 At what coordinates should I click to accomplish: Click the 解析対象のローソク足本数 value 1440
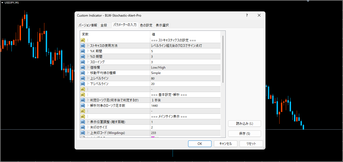tap(185, 106)
